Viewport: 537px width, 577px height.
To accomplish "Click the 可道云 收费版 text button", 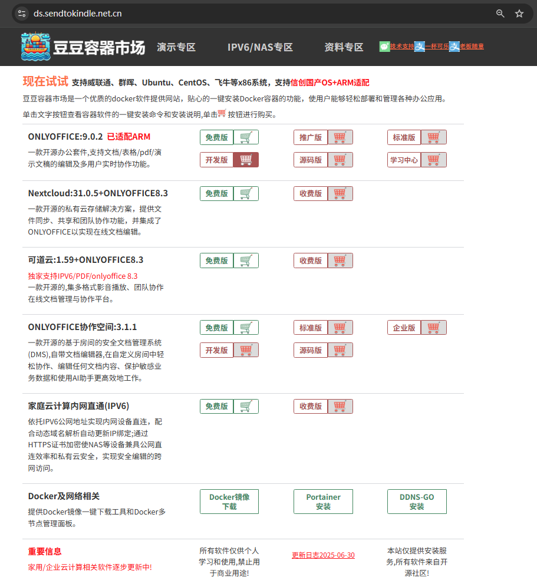I will pyautogui.click(x=310, y=261).
